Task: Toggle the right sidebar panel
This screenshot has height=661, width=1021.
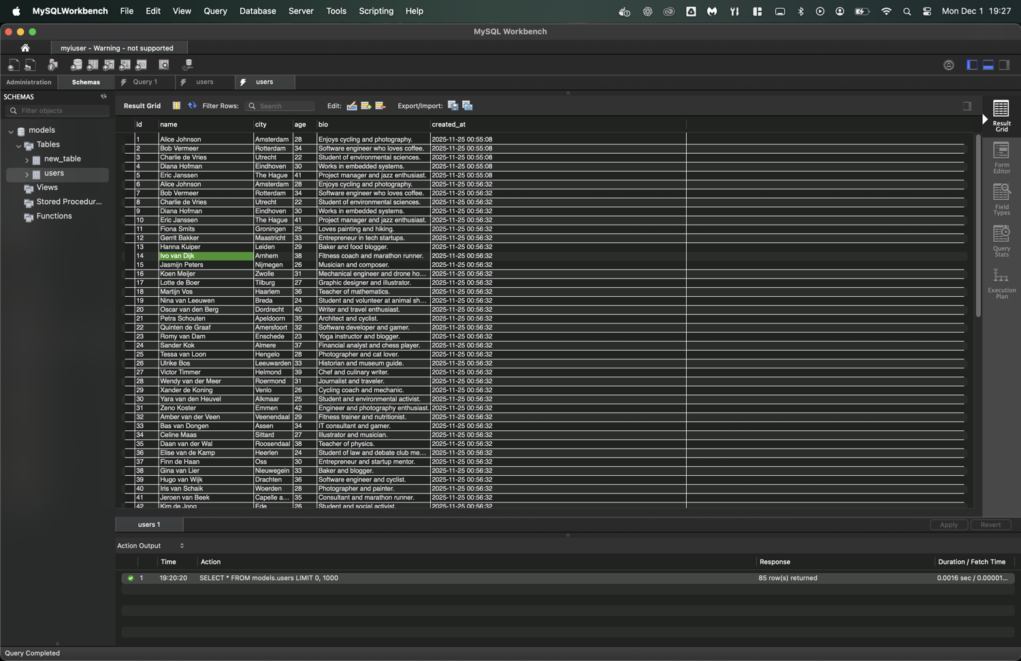Action: point(1005,65)
